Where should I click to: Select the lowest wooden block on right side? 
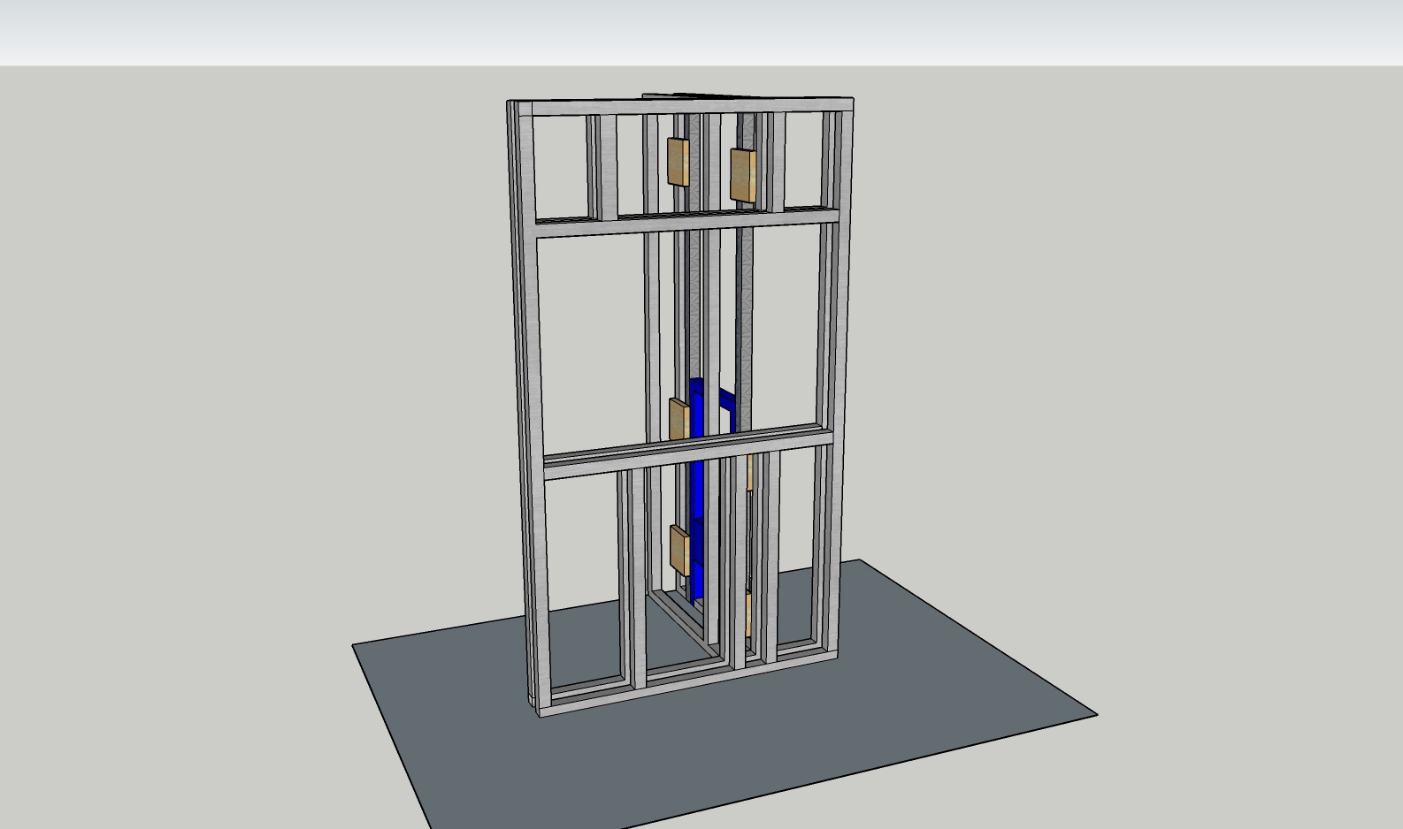(748, 614)
